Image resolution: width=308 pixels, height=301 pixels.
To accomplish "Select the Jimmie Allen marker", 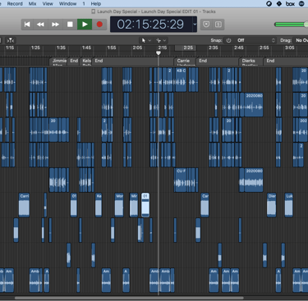I will 59,62.
